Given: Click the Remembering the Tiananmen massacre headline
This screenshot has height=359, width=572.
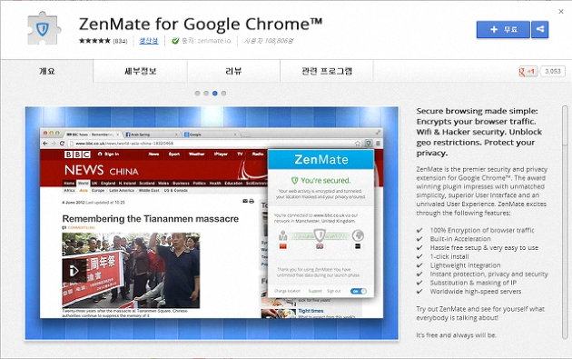Looking at the screenshot, I should pos(151,219).
